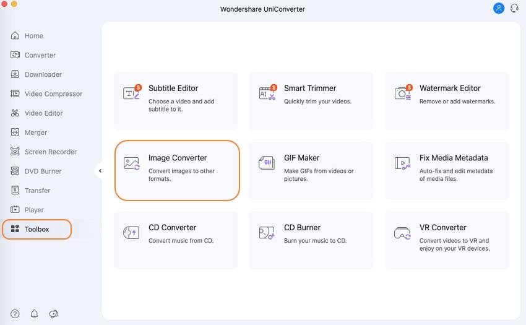Select Merger in the sidebar

35,132
